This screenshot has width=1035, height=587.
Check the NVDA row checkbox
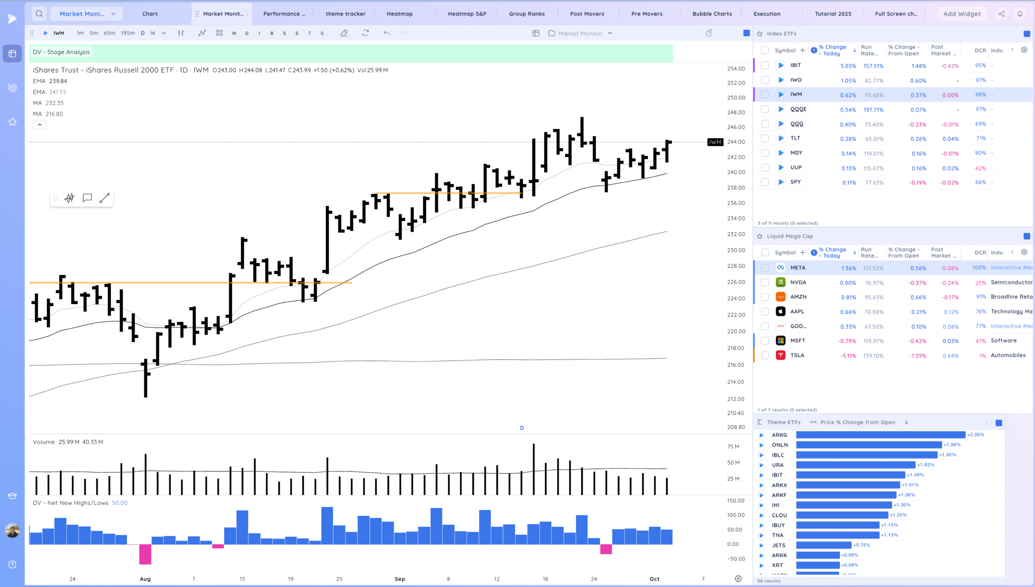[x=765, y=282]
